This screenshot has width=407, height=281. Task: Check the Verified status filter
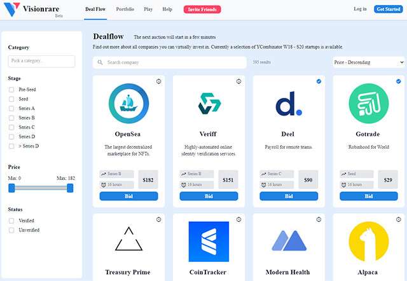click(x=11, y=221)
